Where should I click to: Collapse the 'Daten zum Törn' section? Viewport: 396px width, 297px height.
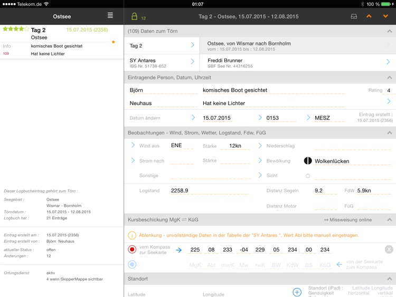[x=390, y=31]
